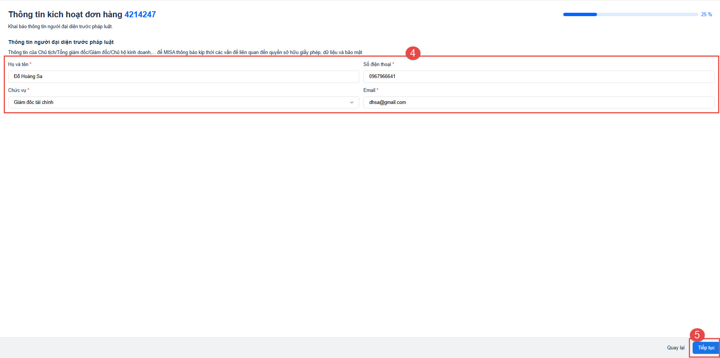Click the 25 % progress text
Image resolution: width=720 pixels, height=358 pixels.
[706, 14]
